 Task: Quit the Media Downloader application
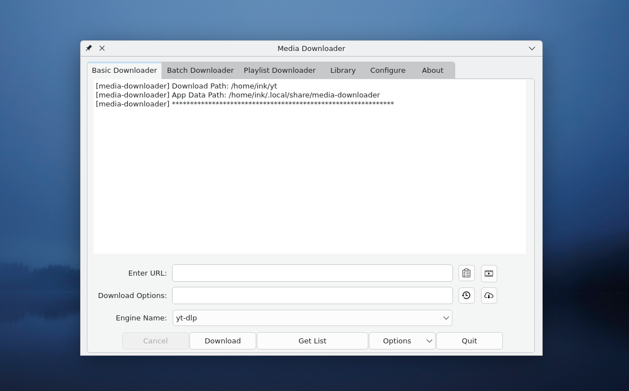(469, 341)
